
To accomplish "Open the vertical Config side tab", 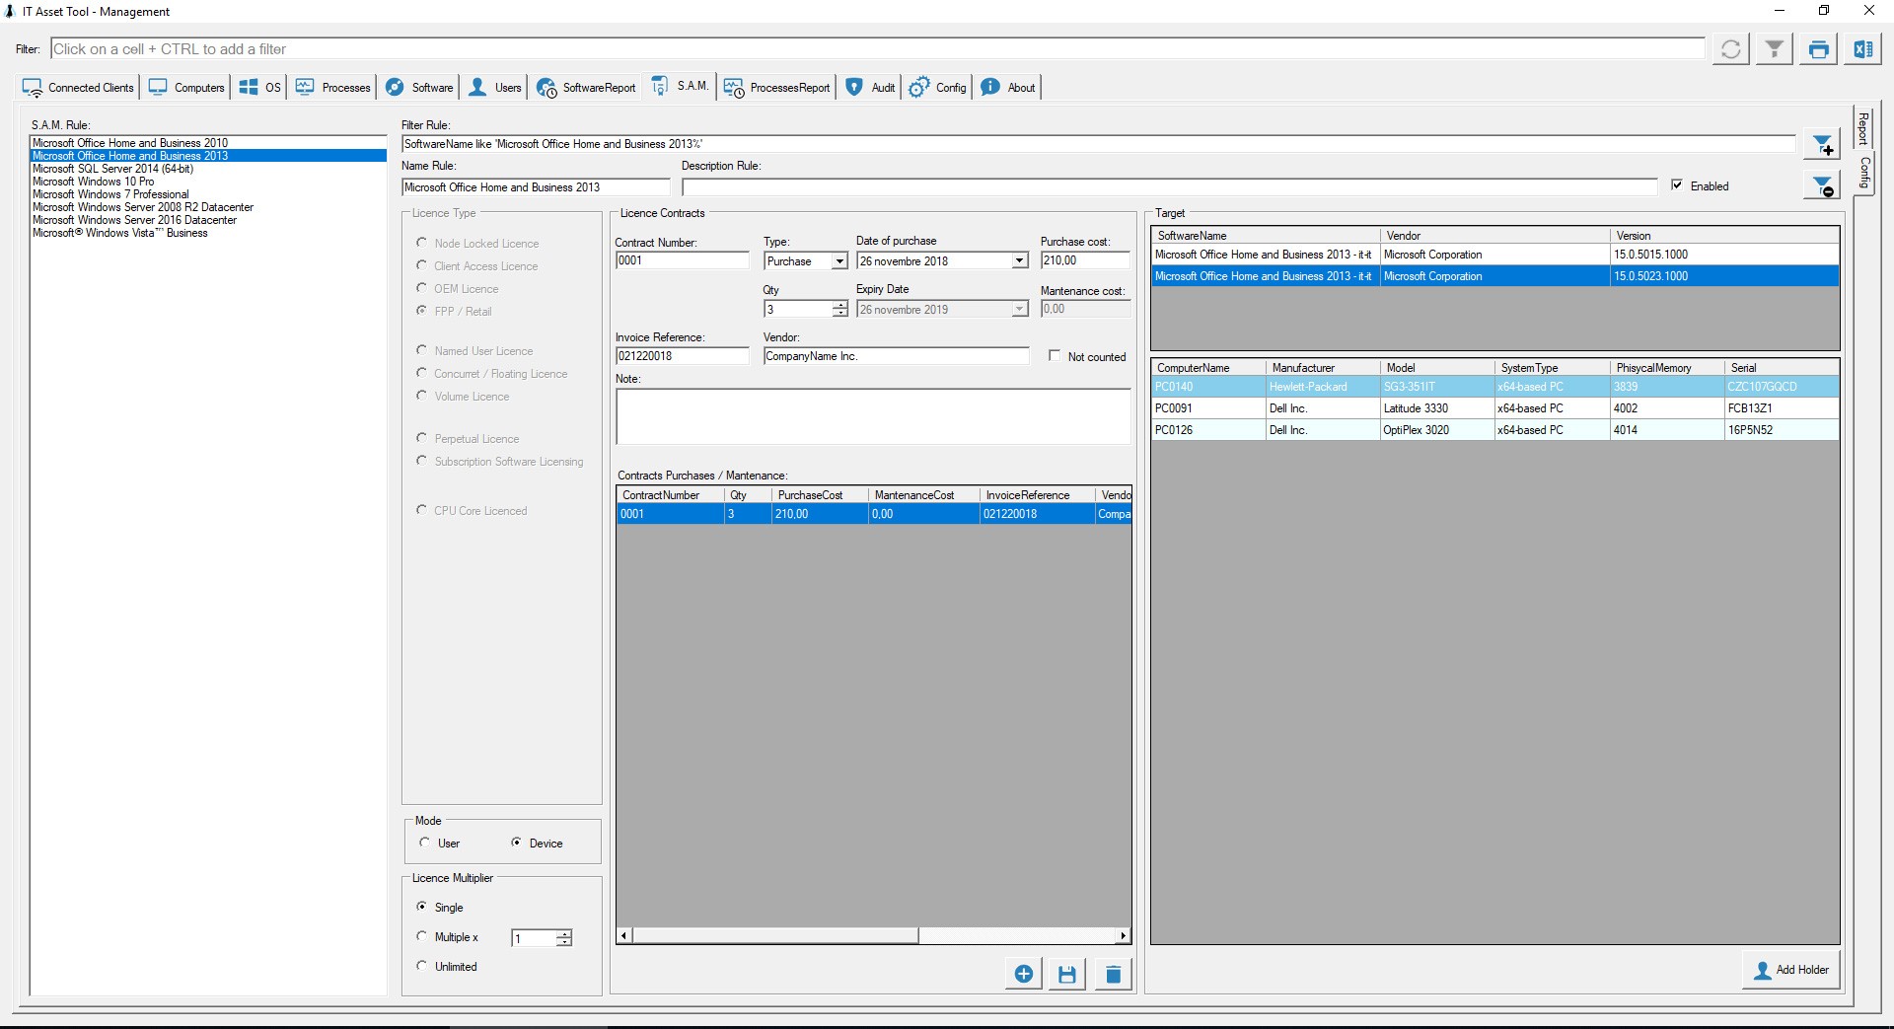I will 1864,173.
